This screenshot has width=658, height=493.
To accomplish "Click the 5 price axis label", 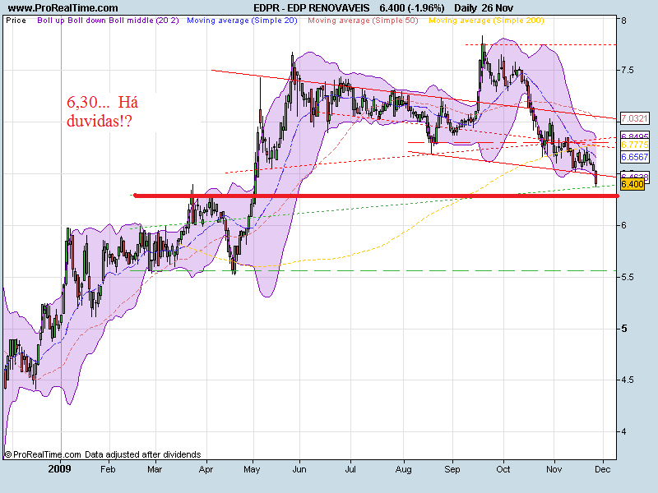I will point(624,329).
